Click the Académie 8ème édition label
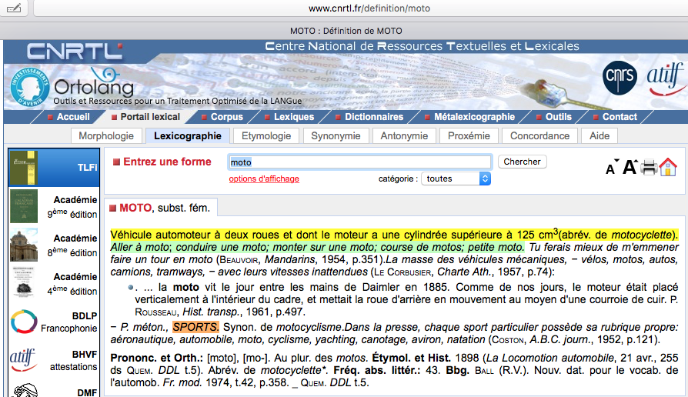Screen dimensions: 688x397 [x=73, y=245]
